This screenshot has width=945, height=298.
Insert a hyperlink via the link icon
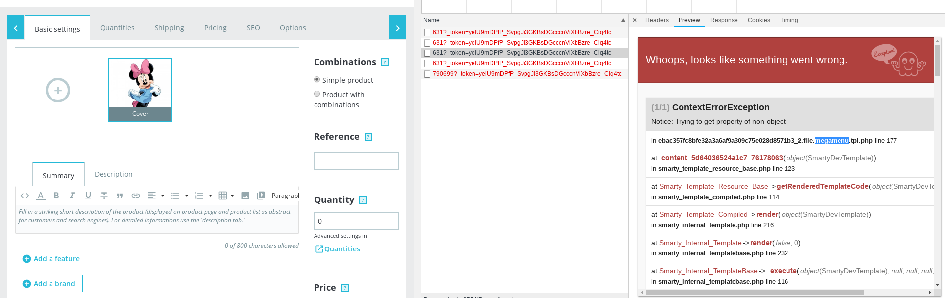[136, 196]
